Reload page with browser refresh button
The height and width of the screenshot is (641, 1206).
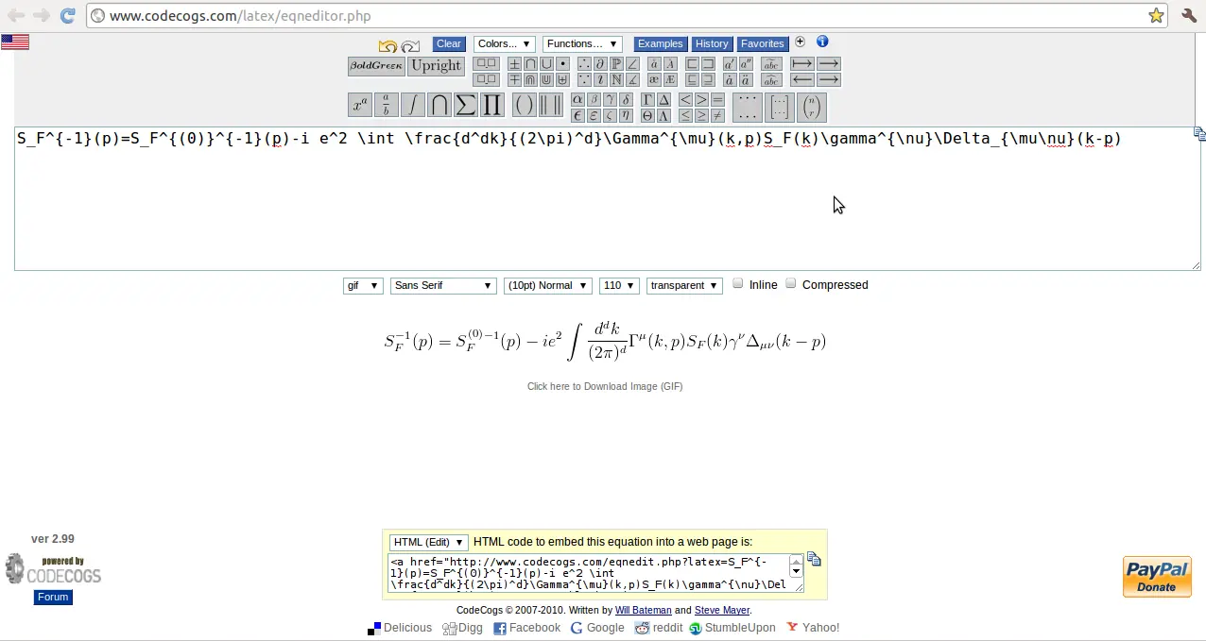click(x=67, y=15)
